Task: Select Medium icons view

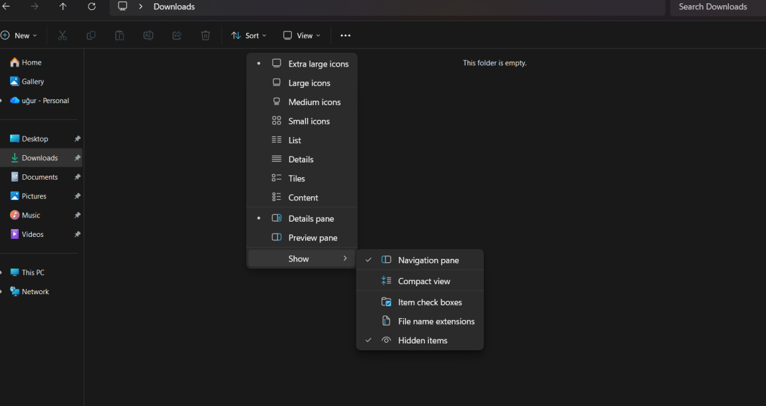Action: click(x=314, y=102)
